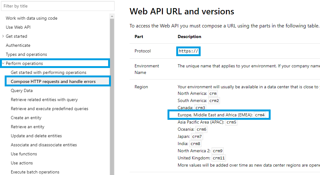Select Compose HTTP requests and handle errors
Viewport: 320px width, 175px height.
point(53,81)
